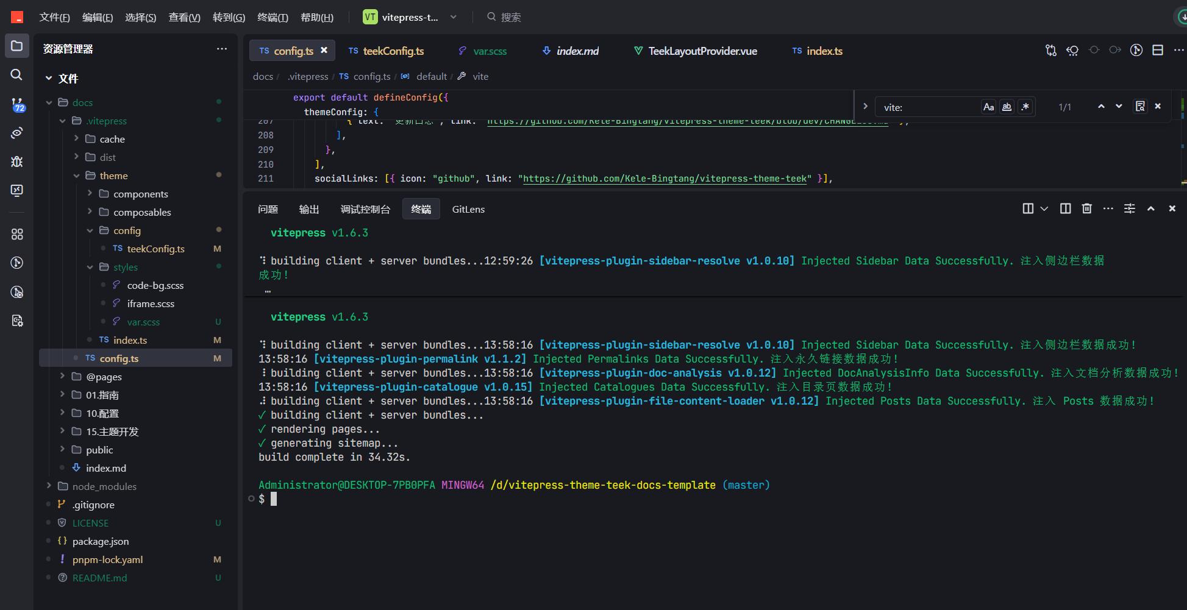Switch to the 问题 panel tab

point(268,209)
